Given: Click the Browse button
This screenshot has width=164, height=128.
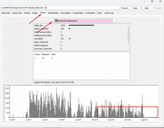Looking at the screenshot, I should click(x=125, y=8).
